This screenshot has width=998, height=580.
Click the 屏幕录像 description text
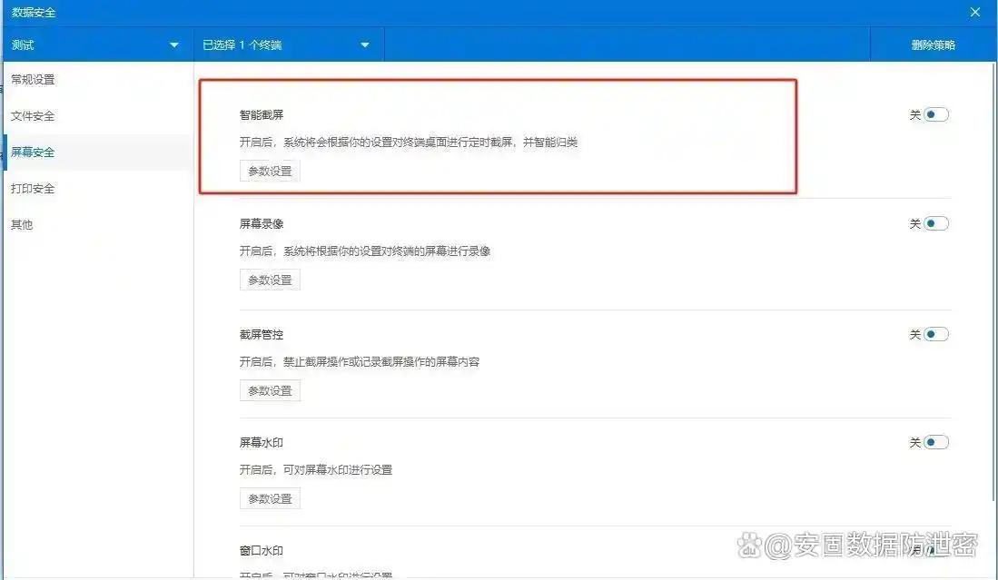365,251
